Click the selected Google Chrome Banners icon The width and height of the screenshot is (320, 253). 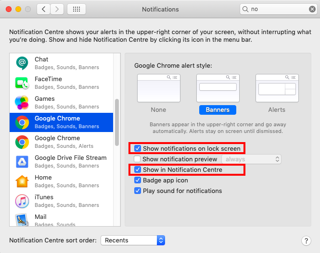(22, 122)
